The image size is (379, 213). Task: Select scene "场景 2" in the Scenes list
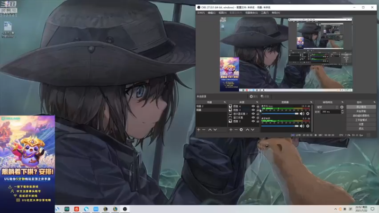click(x=211, y=106)
